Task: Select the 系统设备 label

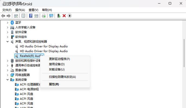Action: (x=21, y=80)
